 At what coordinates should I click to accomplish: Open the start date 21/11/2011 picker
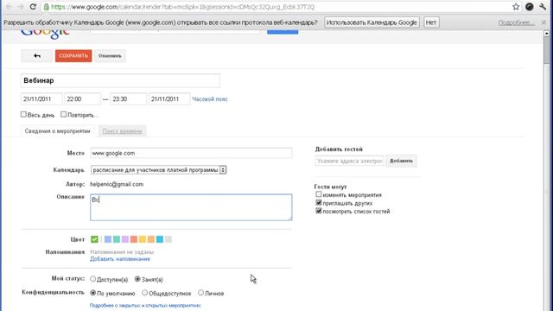click(x=41, y=99)
